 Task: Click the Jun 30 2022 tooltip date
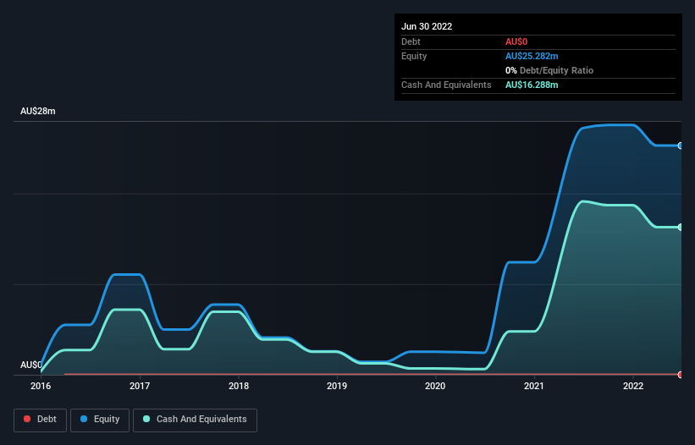coord(427,26)
